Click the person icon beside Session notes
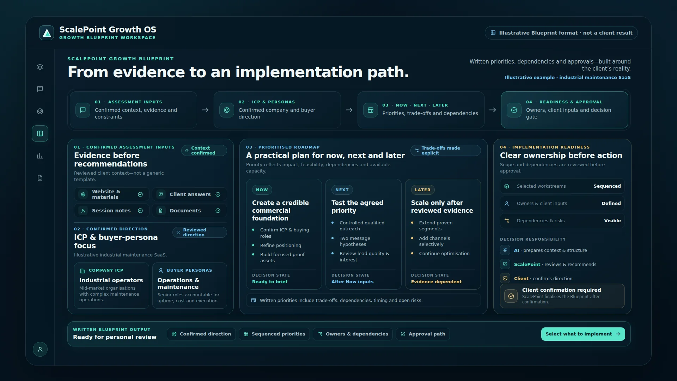 (83, 211)
